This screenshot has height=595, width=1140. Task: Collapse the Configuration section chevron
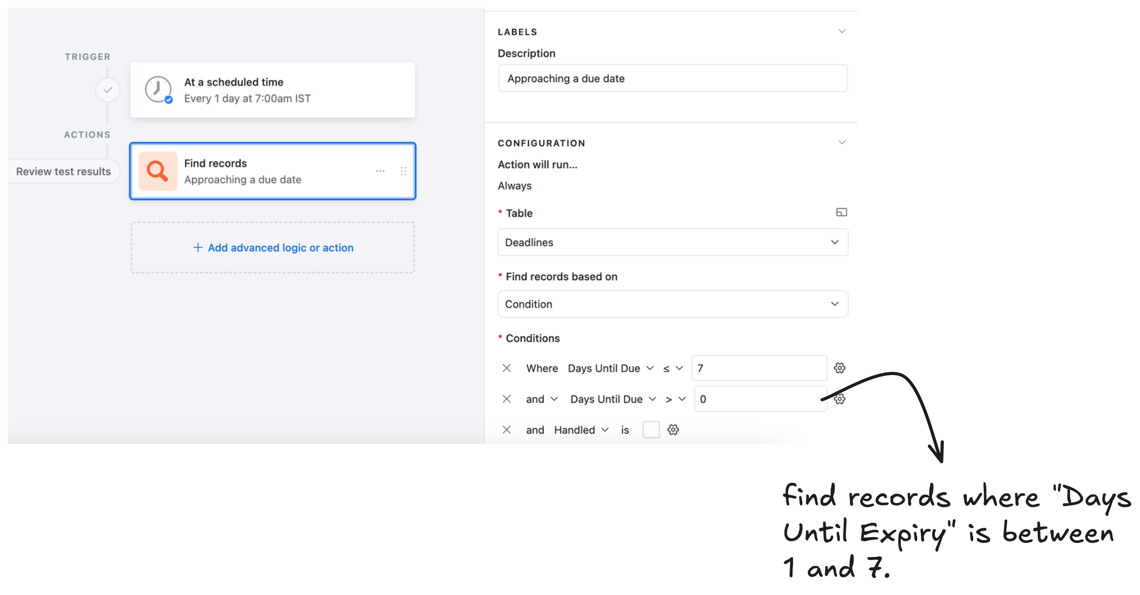pyautogui.click(x=842, y=142)
